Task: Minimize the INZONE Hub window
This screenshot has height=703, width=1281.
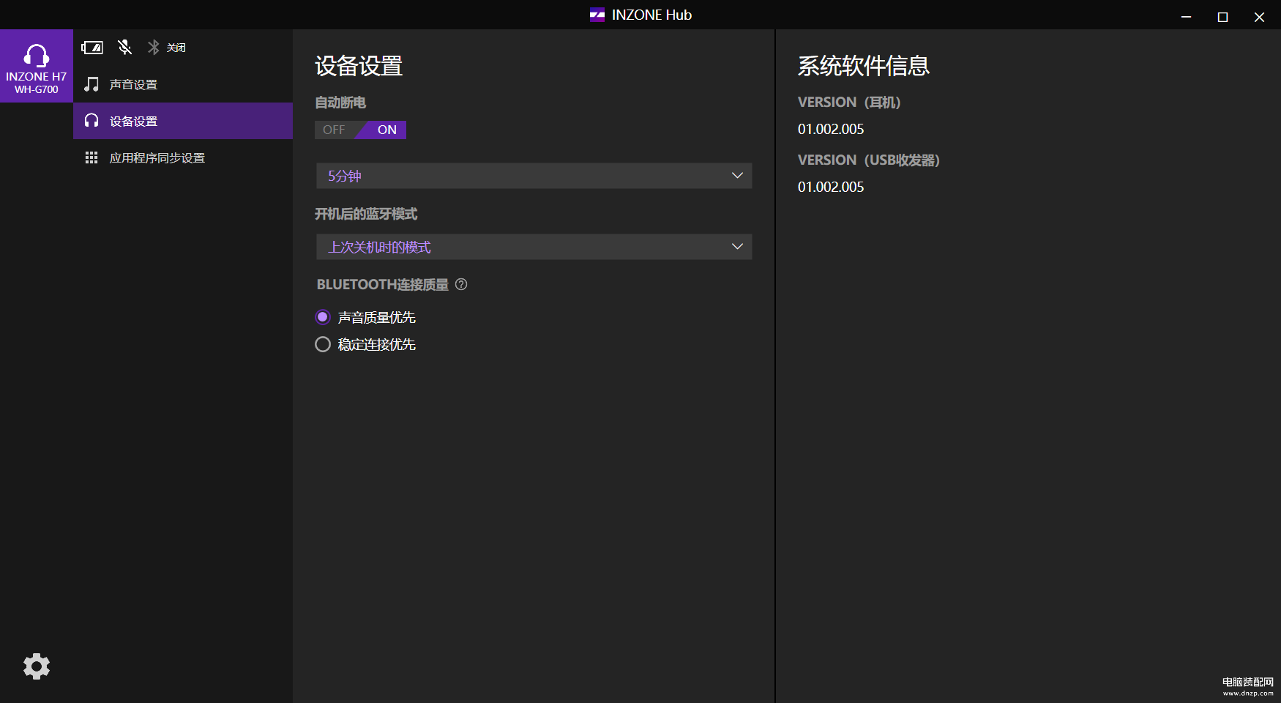Action: point(1186,16)
